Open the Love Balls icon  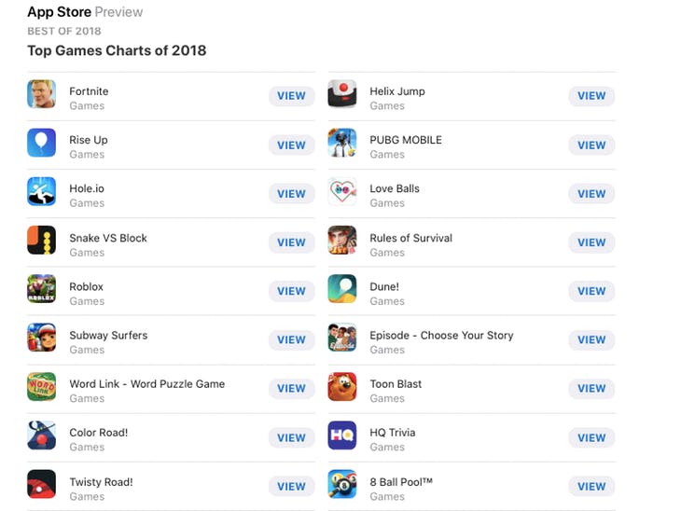pyautogui.click(x=342, y=191)
